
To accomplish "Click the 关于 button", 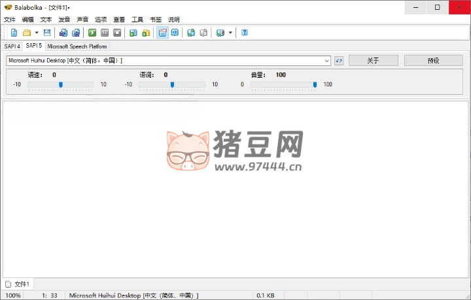I will point(373,61).
